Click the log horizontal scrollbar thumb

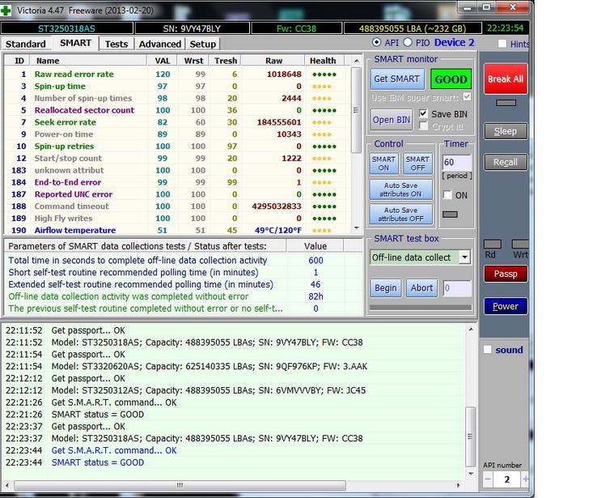click(180, 486)
